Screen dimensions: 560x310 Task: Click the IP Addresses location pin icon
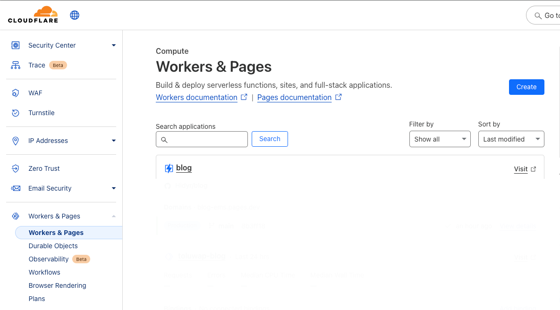[x=15, y=141]
